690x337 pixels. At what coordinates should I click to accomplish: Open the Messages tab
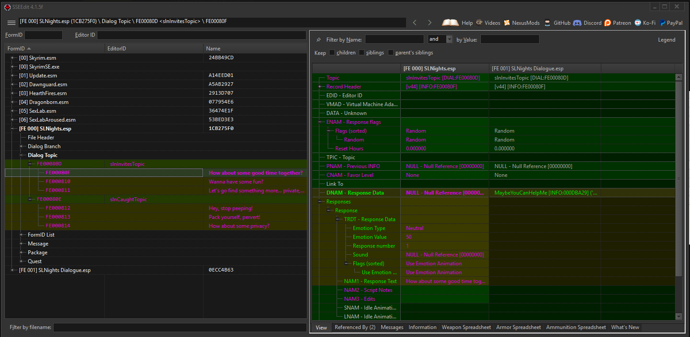(x=392, y=327)
